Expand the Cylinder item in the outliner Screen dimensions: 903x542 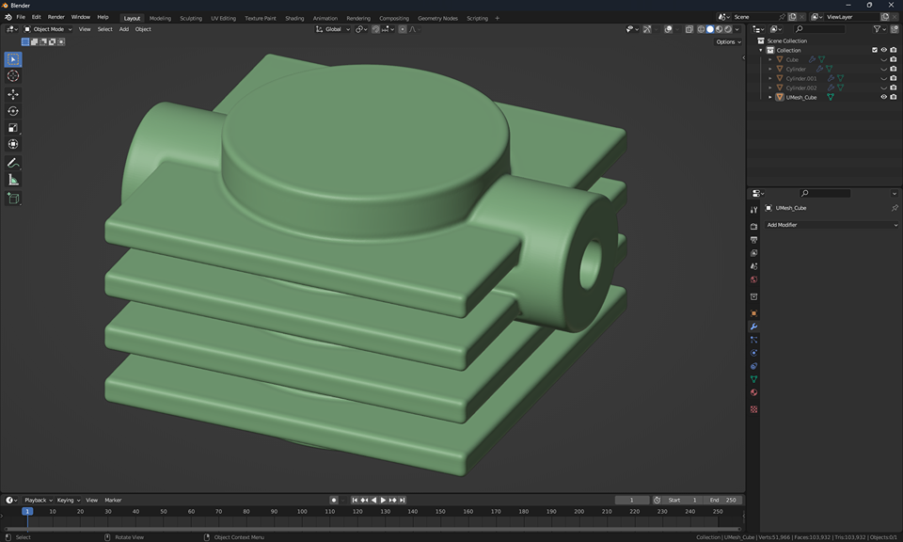pyautogui.click(x=769, y=69)
